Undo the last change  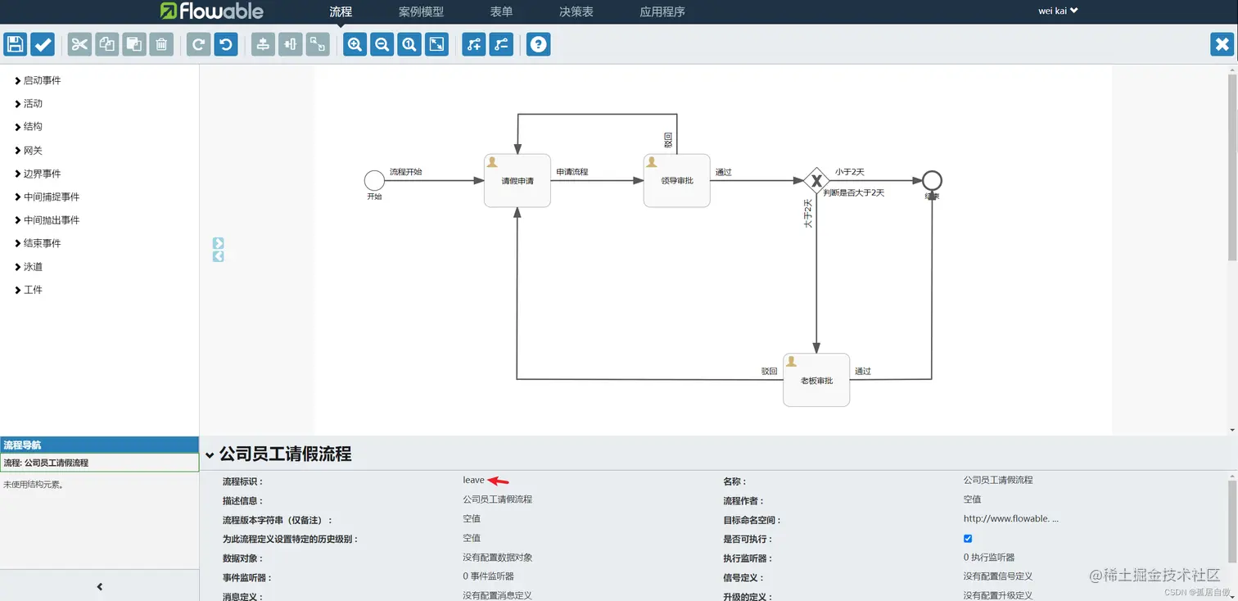226,44
